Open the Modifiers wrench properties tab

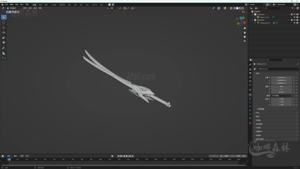click(250, 99)
